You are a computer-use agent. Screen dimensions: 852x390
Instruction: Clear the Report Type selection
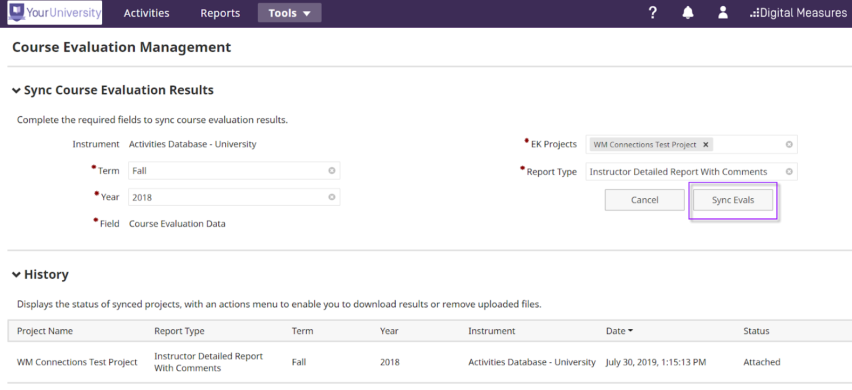point(789,172)
